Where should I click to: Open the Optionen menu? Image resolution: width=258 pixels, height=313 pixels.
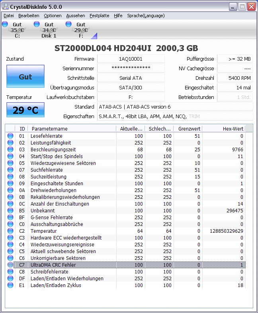(x=53, y=16)
